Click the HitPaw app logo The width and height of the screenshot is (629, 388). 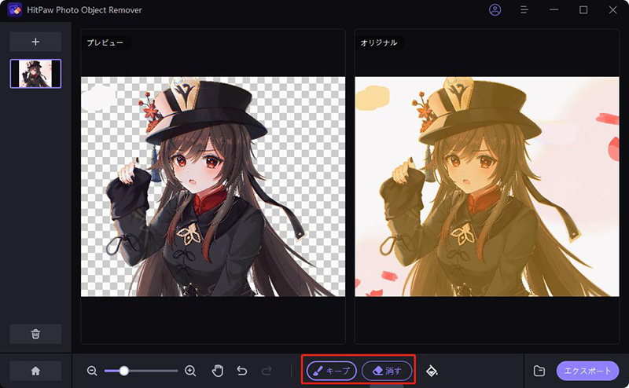13,10
